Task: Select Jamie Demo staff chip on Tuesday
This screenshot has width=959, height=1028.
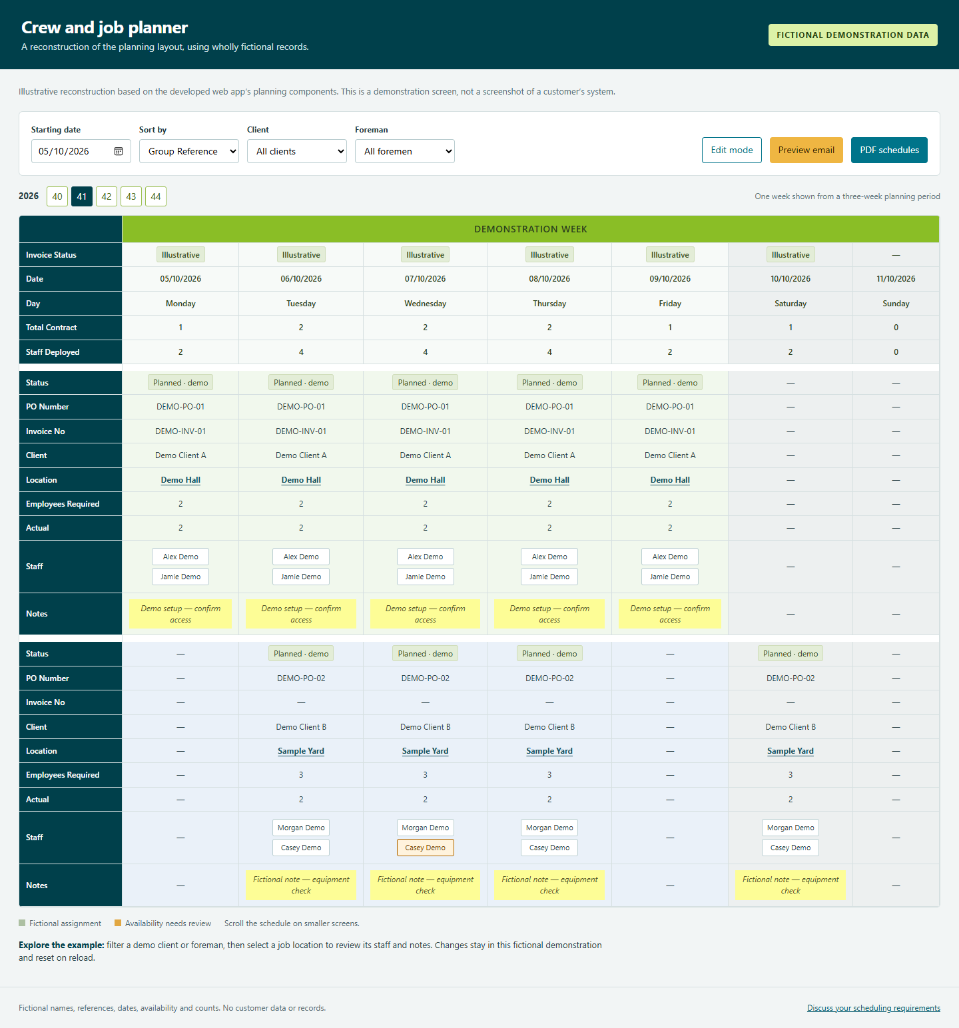Action: [301, 577]
